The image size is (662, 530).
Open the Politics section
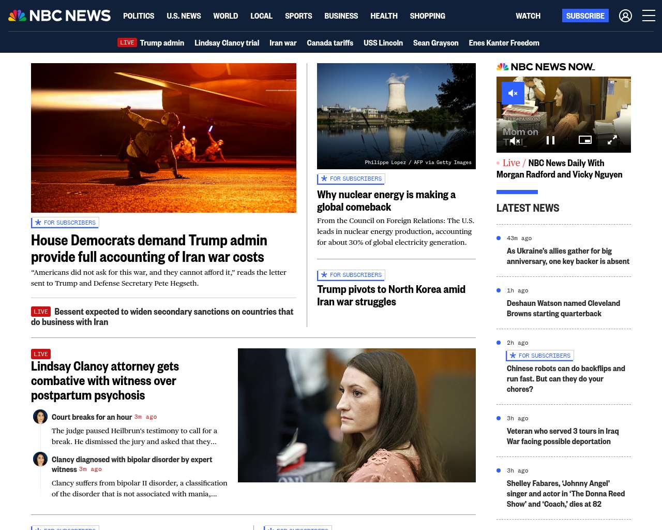point(139,16)
